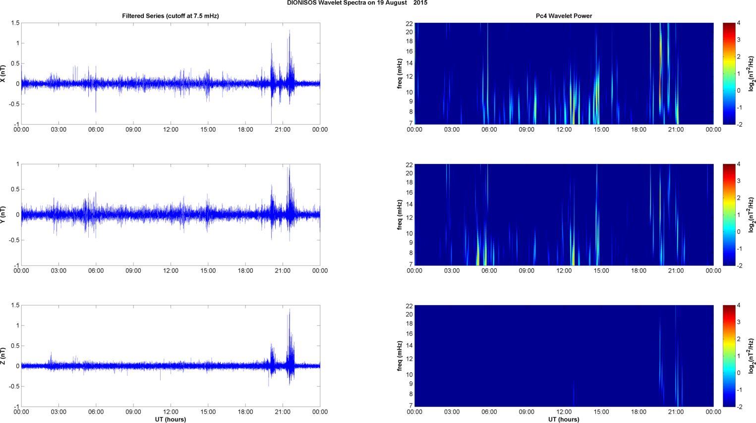Click the 18:00 tick under the bottom spectrogram
Viewport: 756px width, 423px height.
pyautogui.click(x=639, y=412)
